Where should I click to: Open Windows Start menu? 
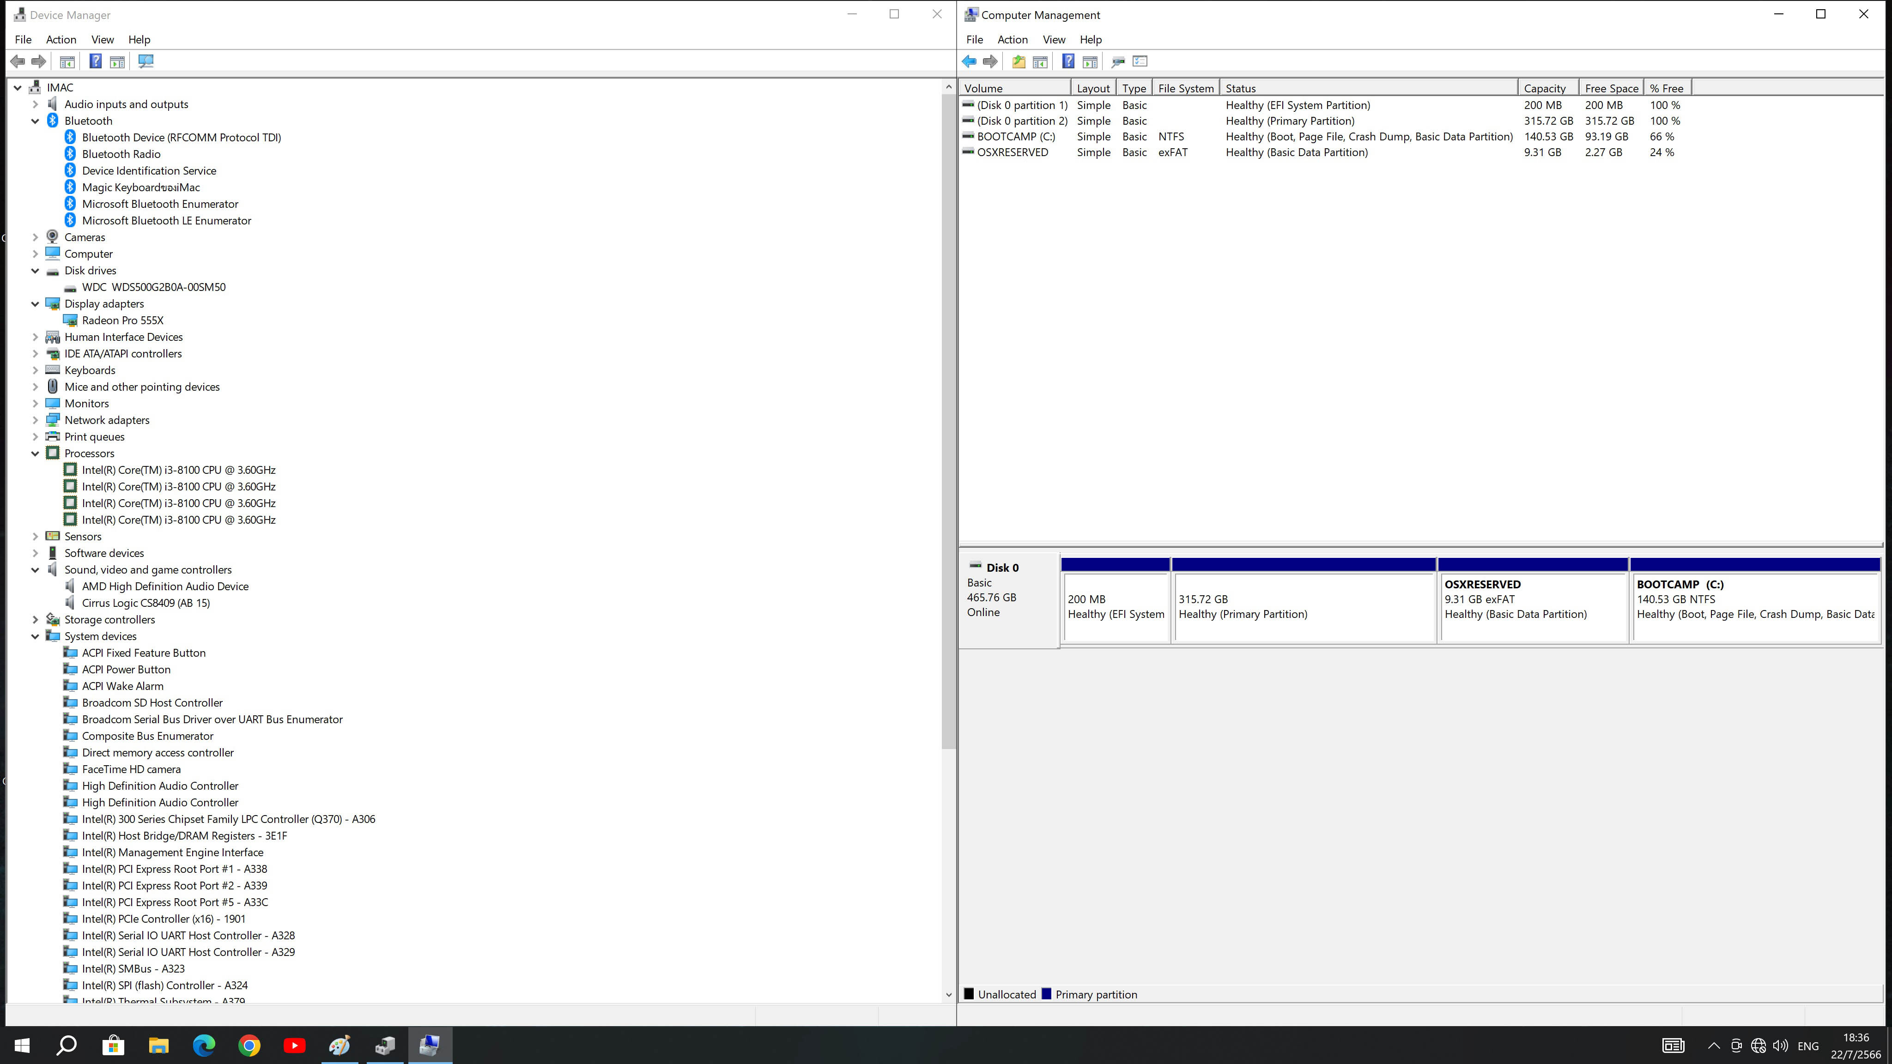coord(22,1045)
